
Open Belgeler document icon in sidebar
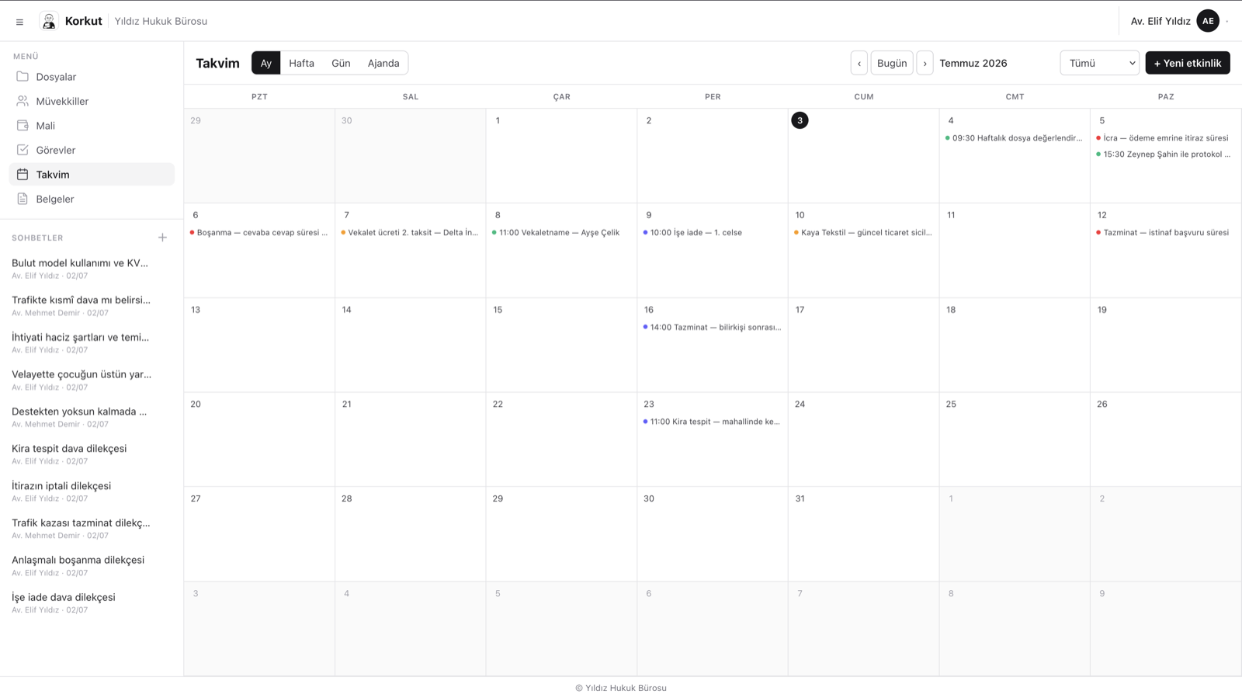pos(23,199)
